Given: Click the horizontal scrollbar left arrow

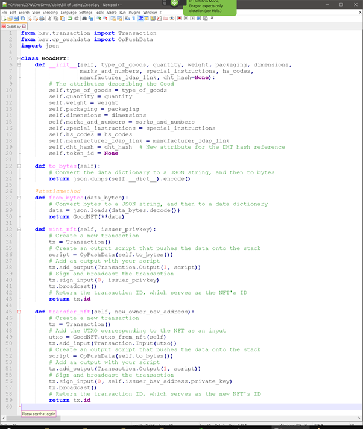Looking at the screenshot, I should tap(3, 418).
